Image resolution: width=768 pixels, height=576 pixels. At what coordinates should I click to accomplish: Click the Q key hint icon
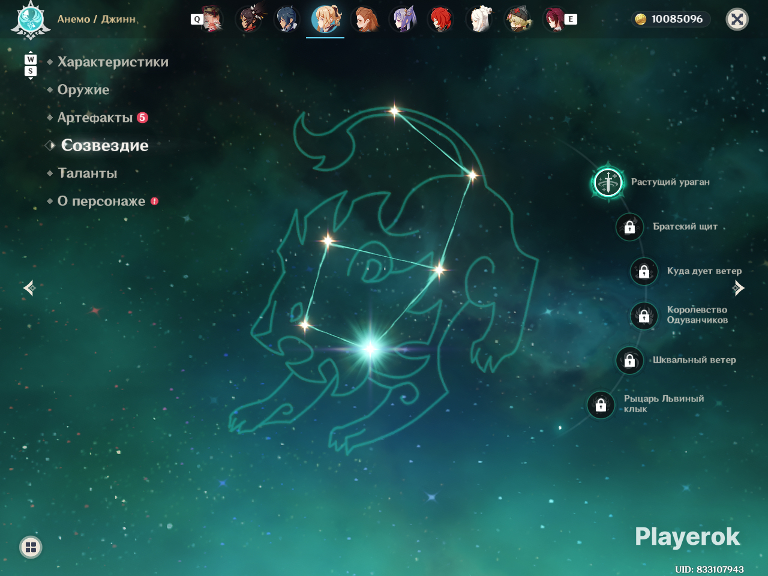(197, 19)
